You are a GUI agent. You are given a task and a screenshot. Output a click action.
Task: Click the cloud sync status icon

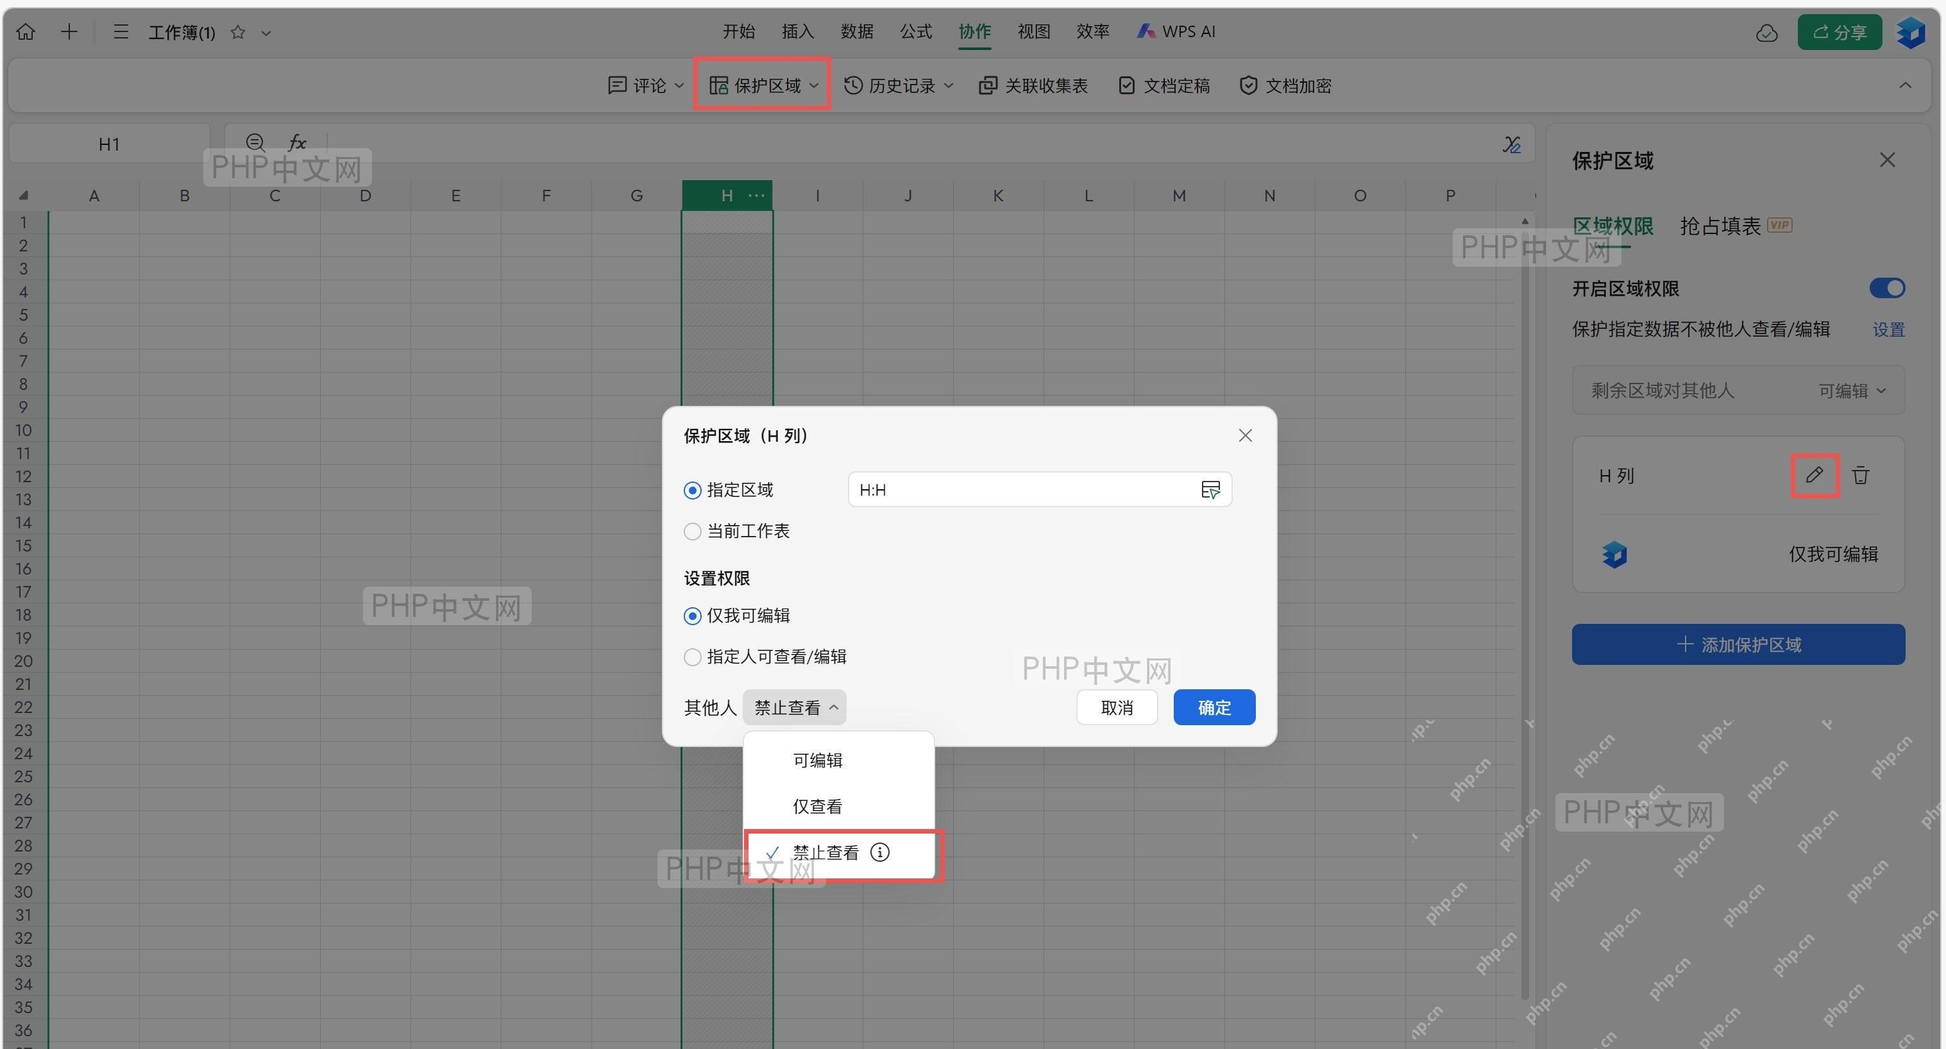(1766, 33)
